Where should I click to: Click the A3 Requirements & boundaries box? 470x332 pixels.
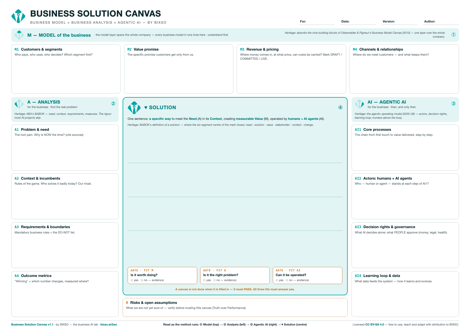[65, 245]
